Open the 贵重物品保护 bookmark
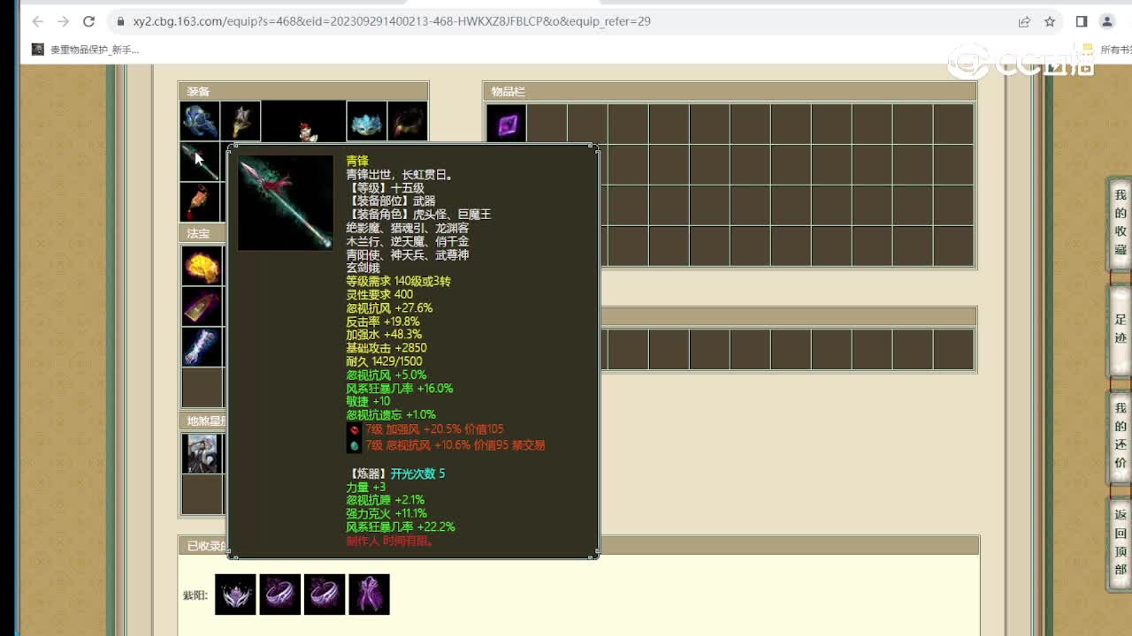Viewport: 1132px width, 636px height. (x=86, y=49)
